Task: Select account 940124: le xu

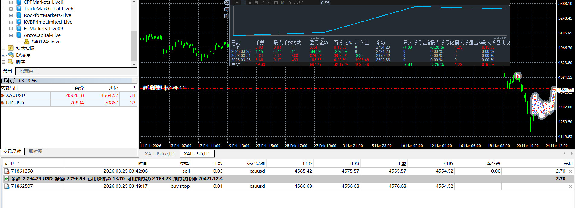Action: click(46, 42)
